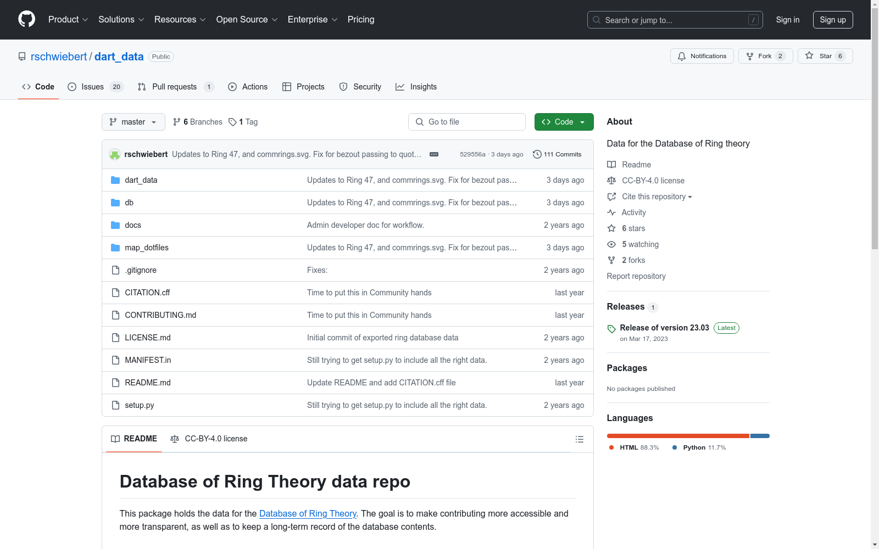Click the bell icon in Notifications
Image resolution: width=879 pixels, height=549 pixels.
(682, 56)
